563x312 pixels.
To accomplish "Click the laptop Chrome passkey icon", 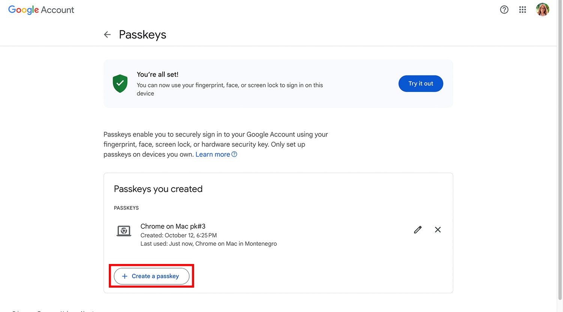I will [x=124, y=231].
